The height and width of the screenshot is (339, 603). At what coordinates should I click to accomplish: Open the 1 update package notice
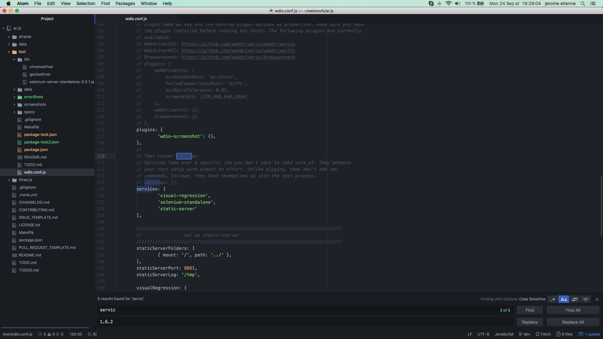(589, 334)
